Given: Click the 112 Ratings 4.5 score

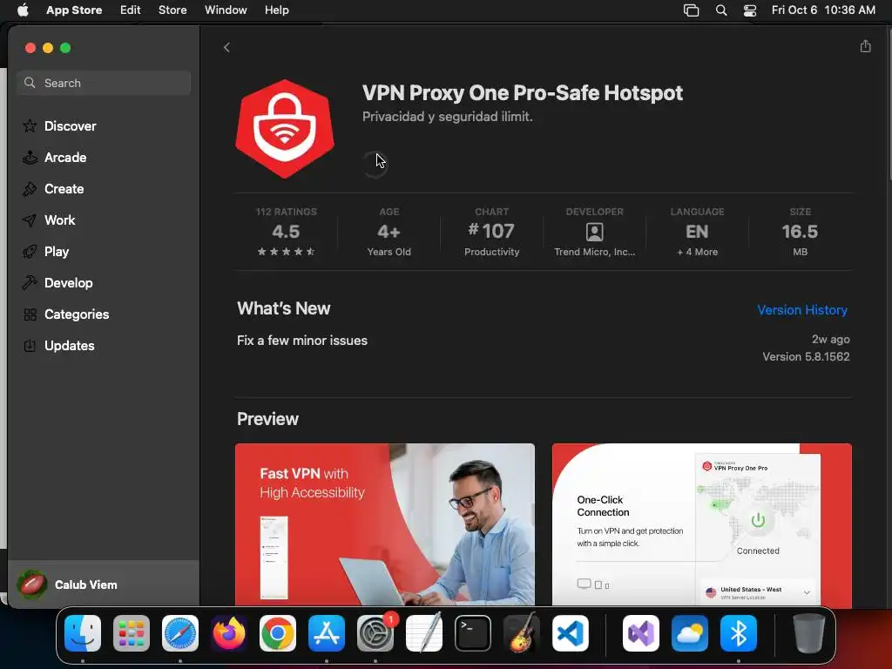Looking at the screenshot, I should [x=286, y=232].
